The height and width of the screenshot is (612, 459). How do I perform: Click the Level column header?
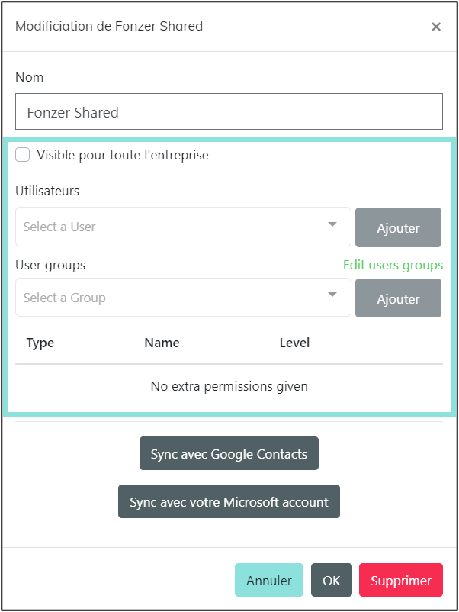294,343
